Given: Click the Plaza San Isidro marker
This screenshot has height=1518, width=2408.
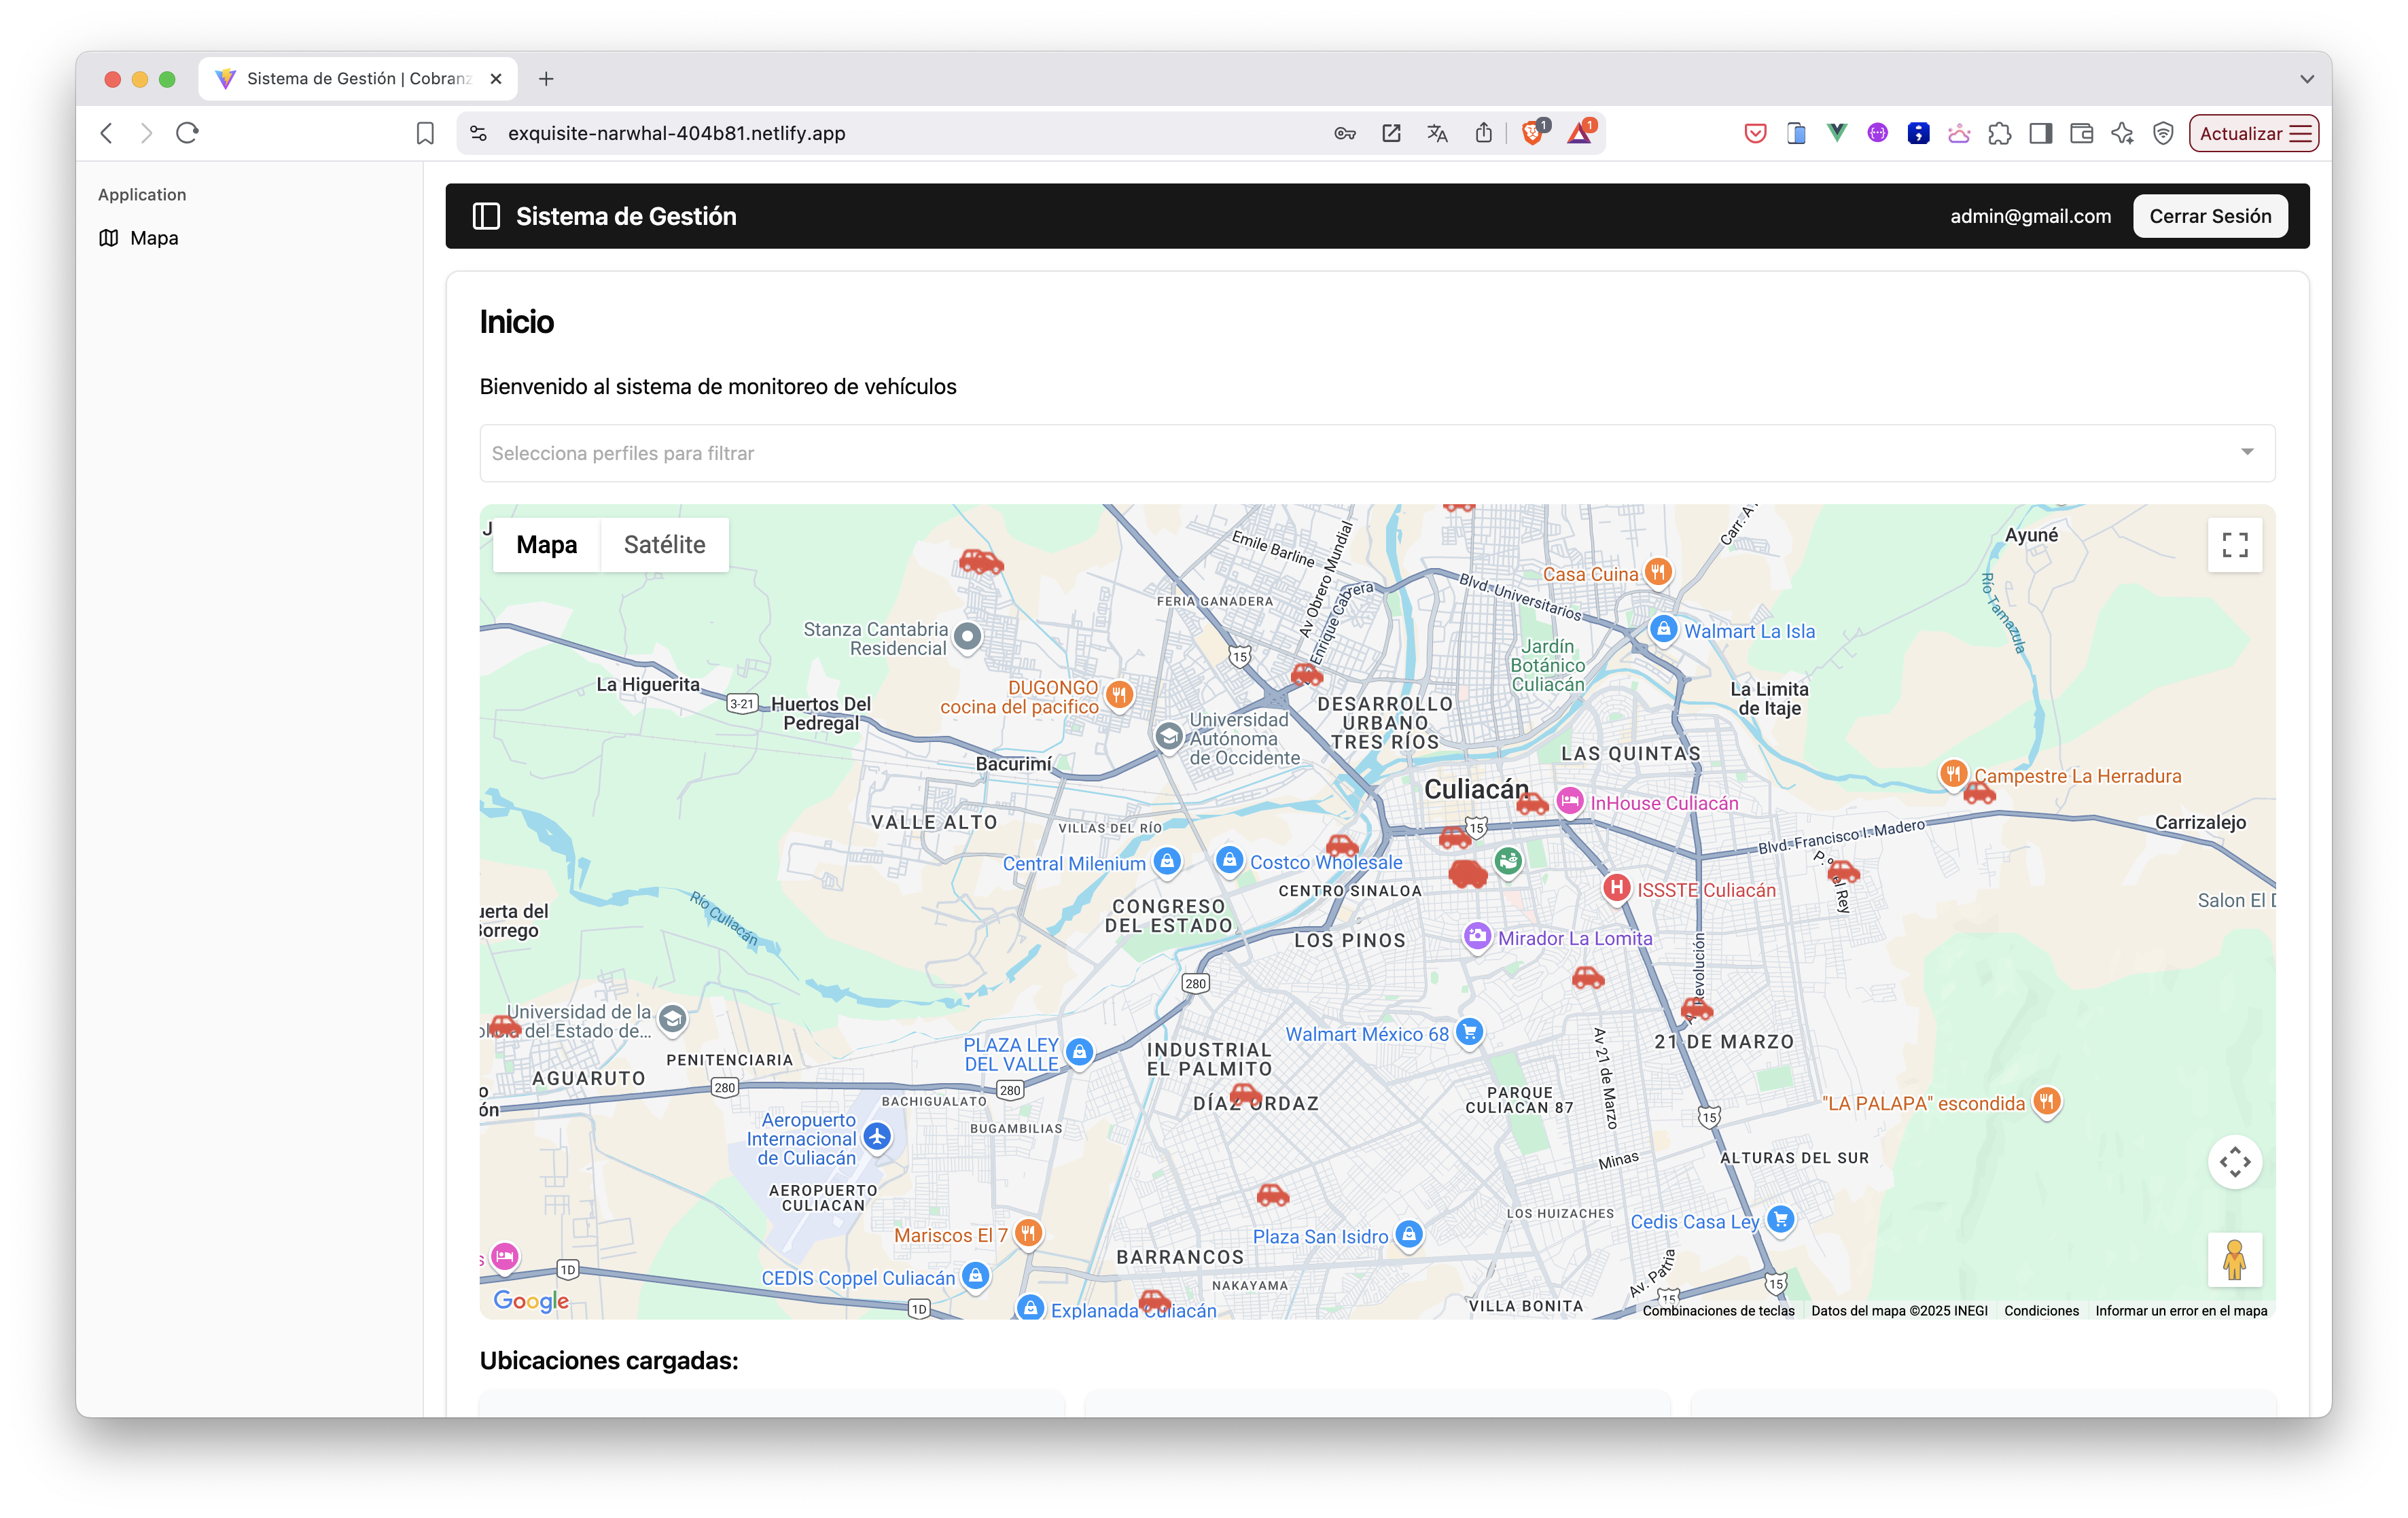Looking at the screenshot, I should pyautogui.click(x=1408, y=1234).
